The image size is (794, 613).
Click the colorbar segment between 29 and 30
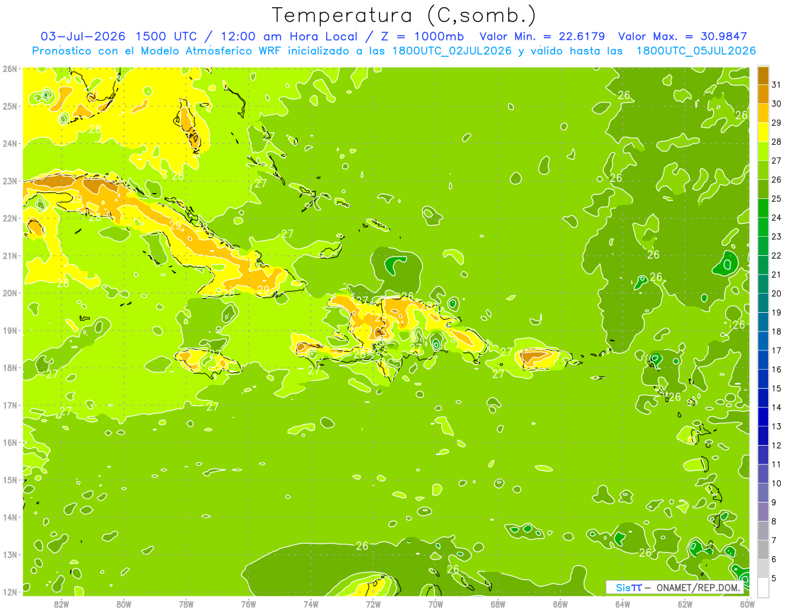(763, 112)
